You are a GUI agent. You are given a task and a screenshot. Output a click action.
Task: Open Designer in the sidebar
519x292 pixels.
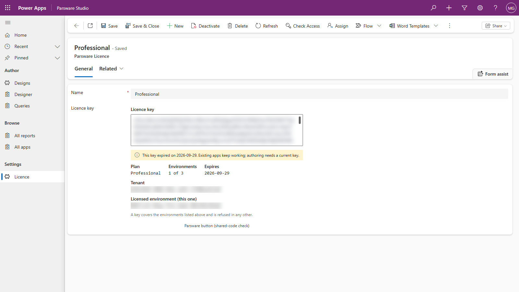[32, 94]
